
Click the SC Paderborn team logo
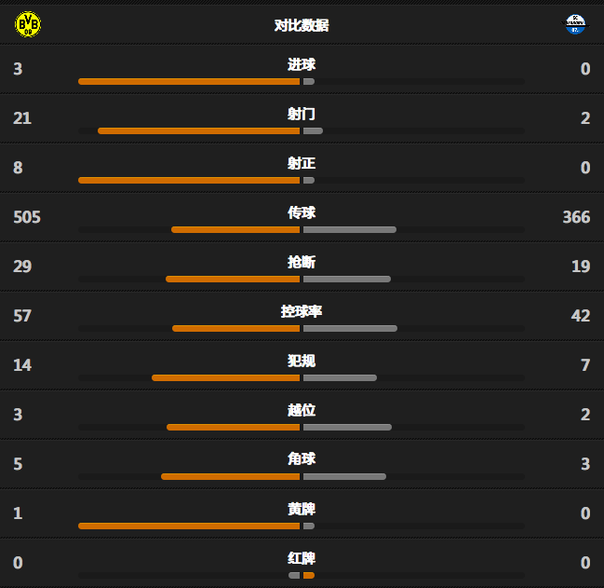[575, 24]
